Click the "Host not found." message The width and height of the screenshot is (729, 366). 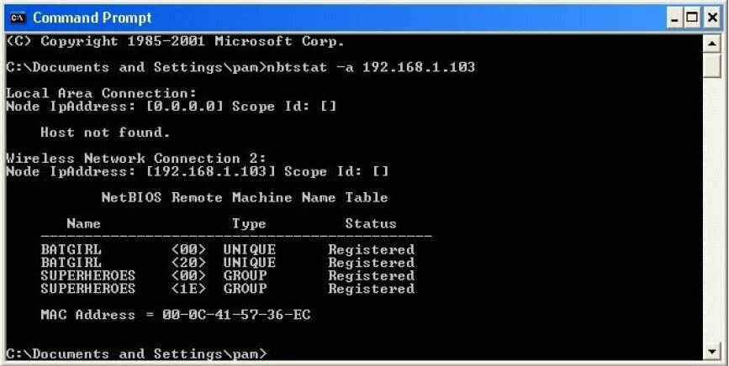[x=105, y=133]
